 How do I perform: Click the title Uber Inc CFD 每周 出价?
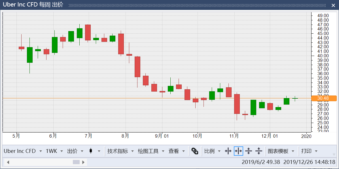tap(33, 5)
